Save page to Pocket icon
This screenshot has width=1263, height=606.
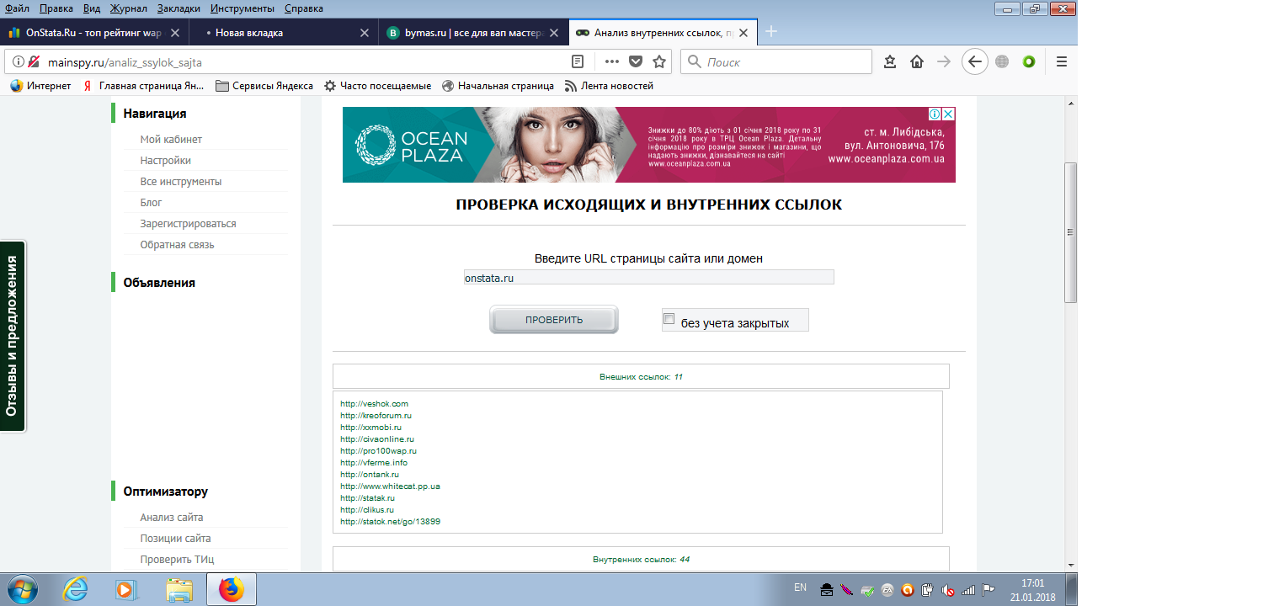(637, 61)
